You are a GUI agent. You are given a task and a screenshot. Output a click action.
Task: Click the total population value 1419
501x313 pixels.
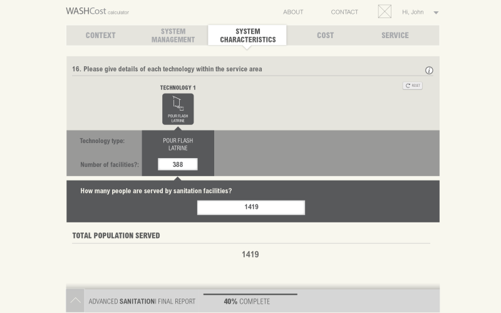(250, 254)
